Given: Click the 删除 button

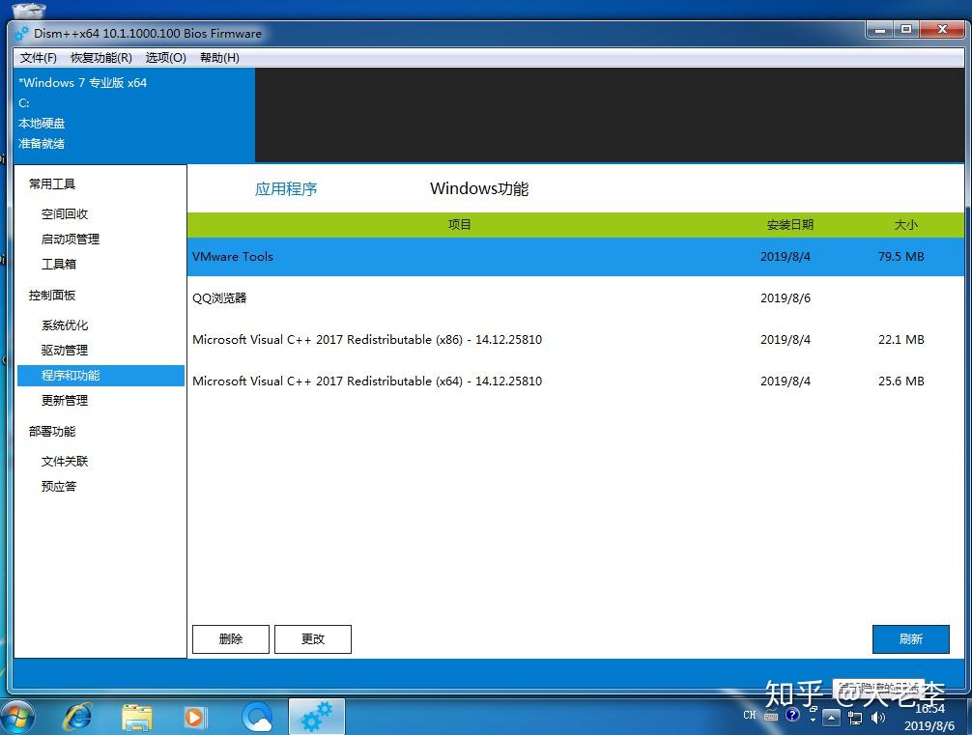Looking at the screenshot, I should click(x=231, y=639).
